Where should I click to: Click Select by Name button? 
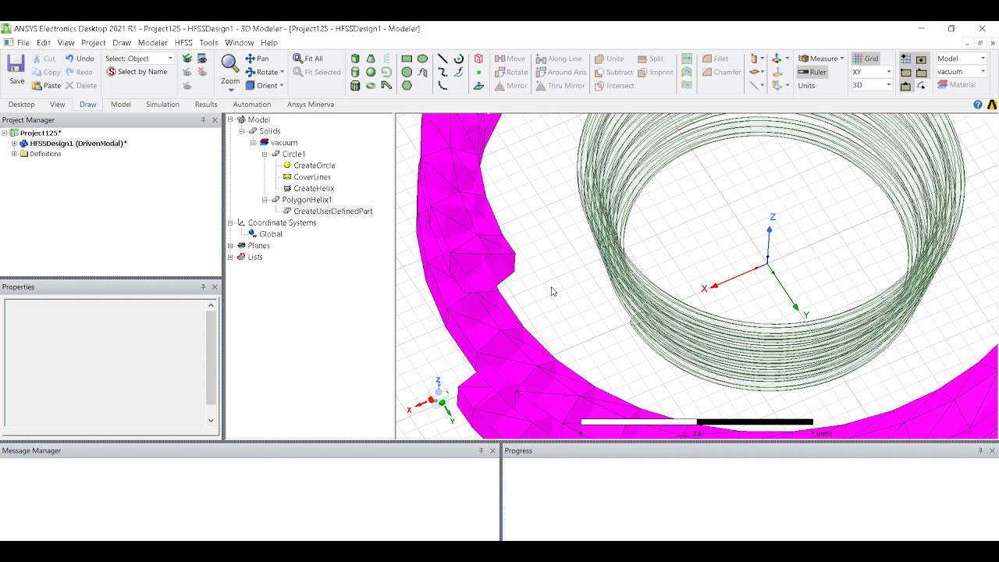pos(137,72)
